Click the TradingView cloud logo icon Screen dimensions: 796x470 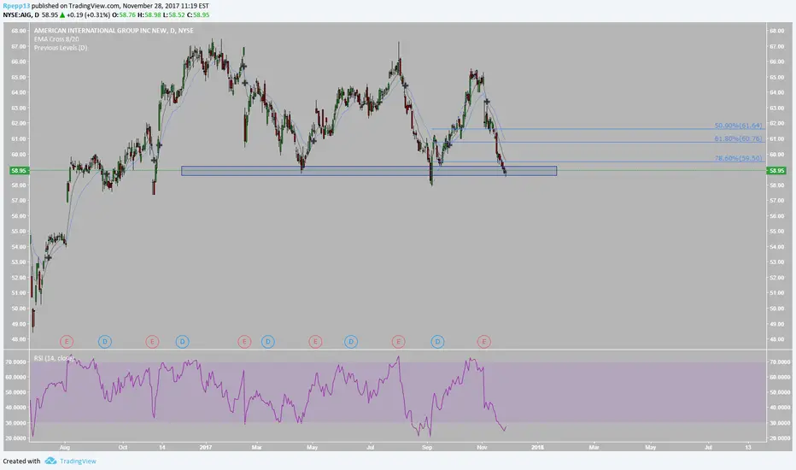click(50, 461)
